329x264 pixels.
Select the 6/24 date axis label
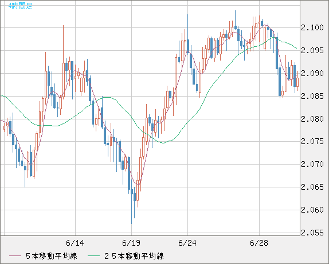click(x=187, y=243)
